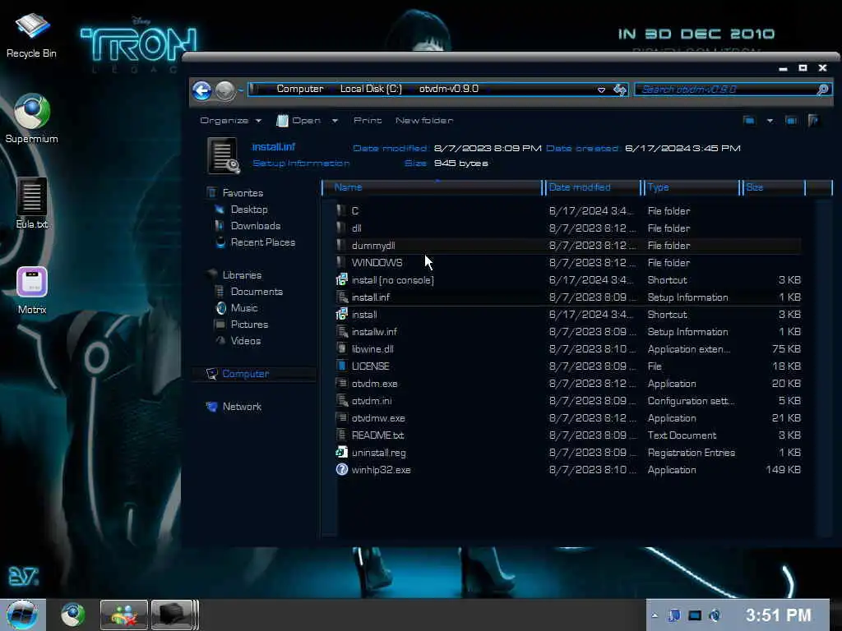842x631 pixels.
Task: Sort by the Type column header
Action: coord(691,187)
